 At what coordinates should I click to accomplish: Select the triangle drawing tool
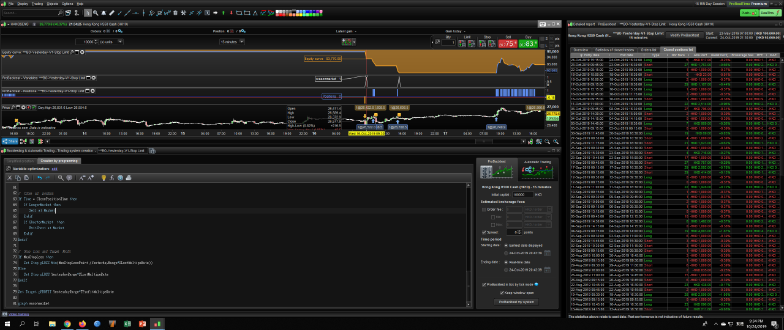point(255,12)
